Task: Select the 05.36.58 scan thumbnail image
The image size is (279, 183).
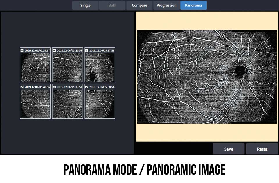Action: click(x=67, y=67)
